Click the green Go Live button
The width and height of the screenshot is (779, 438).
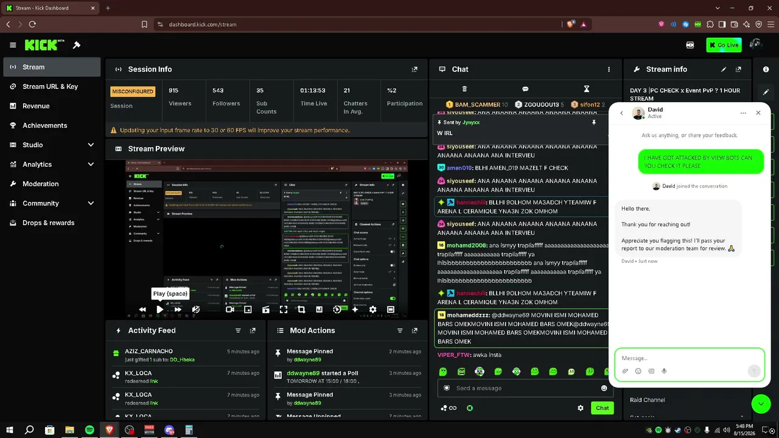[x=724, y=45]
